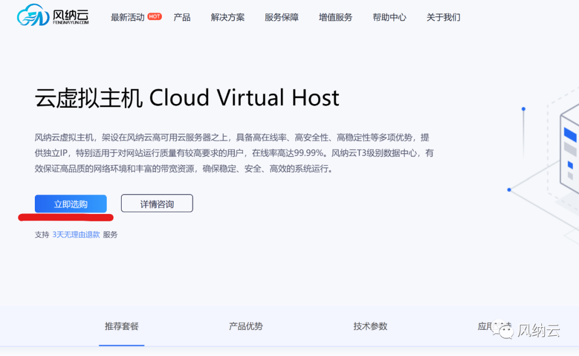Select the 云虚拟主机 Cloud Virtual Host heading
Screen dimensions: 579x356
[187, 98]
